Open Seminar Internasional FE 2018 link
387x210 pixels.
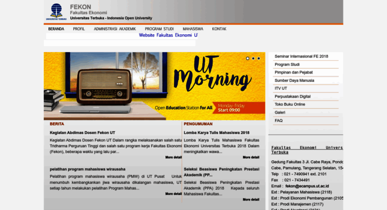pos(301,56)
